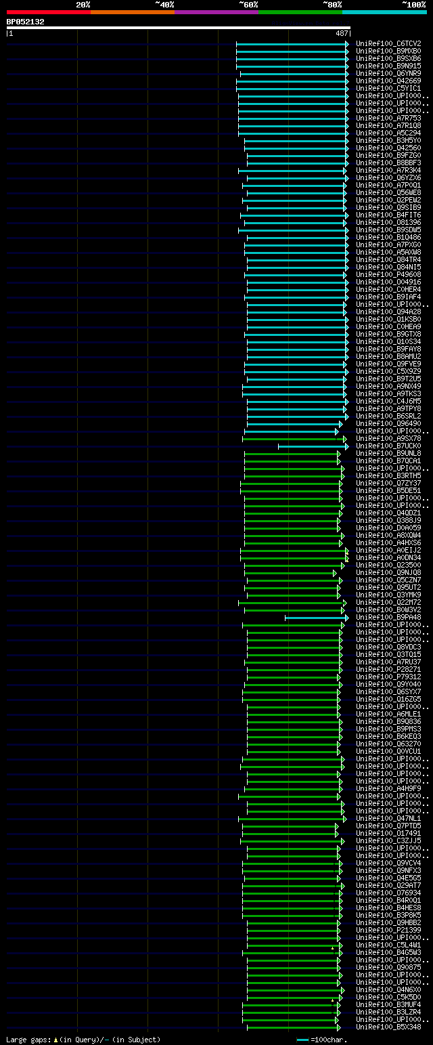Open hit UniRef100_A8XQW4

coord(388,535)
